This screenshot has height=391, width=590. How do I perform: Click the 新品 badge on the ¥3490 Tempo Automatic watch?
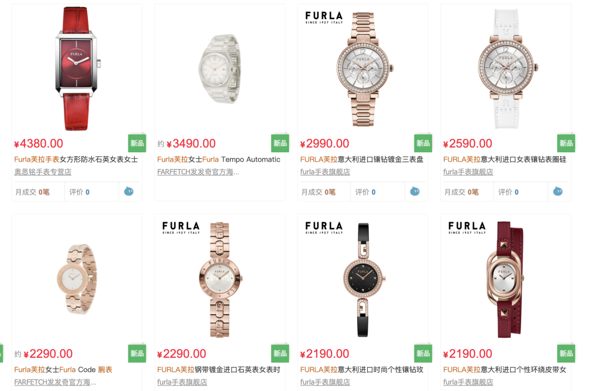pyautogui.click(x=280, y=143)
